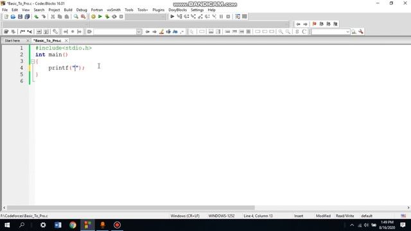
Task: Click the Step into debug icon
Action: pyautogui.click(x=193, y=17)
